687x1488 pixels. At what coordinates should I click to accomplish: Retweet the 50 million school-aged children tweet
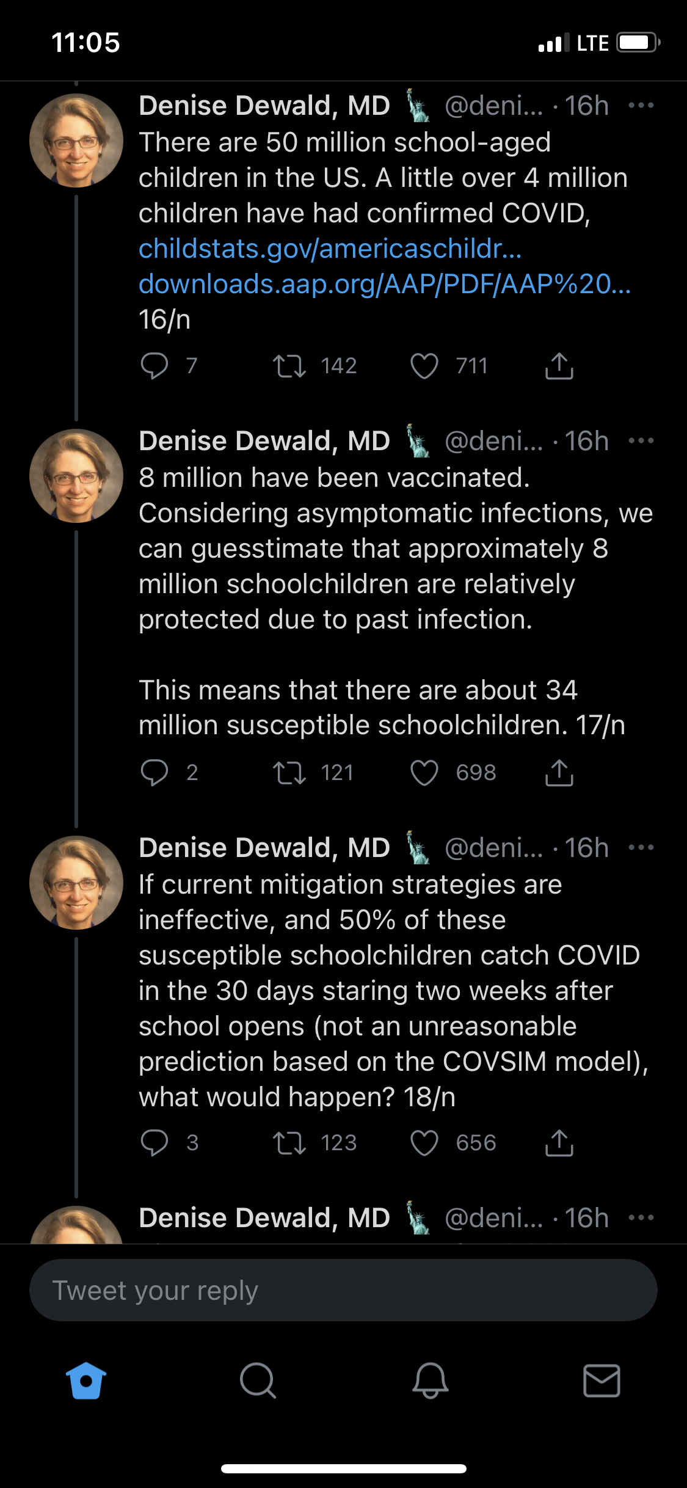click(289, 366)
